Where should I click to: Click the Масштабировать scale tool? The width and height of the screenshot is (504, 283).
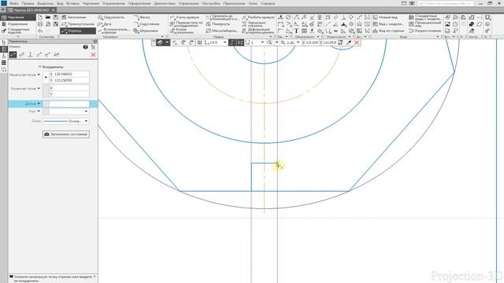222,31
